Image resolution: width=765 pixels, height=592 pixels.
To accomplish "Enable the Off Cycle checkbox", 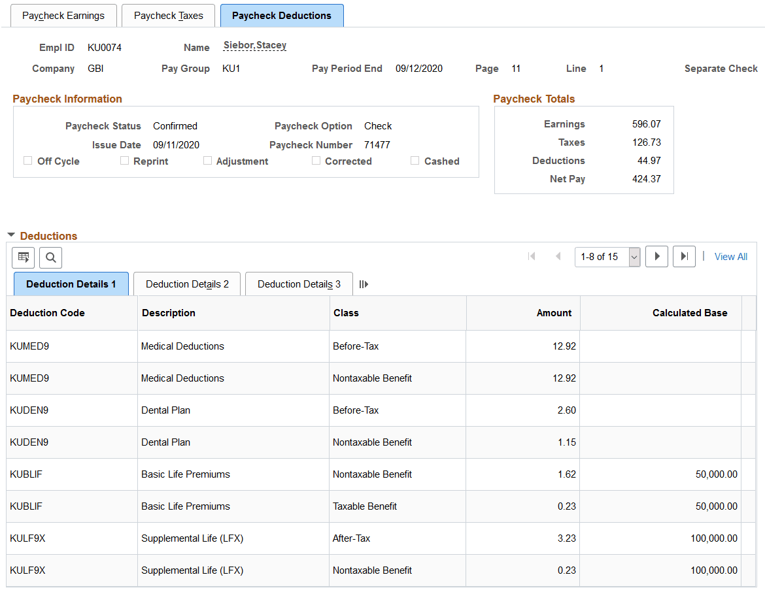I will (27, 160).
